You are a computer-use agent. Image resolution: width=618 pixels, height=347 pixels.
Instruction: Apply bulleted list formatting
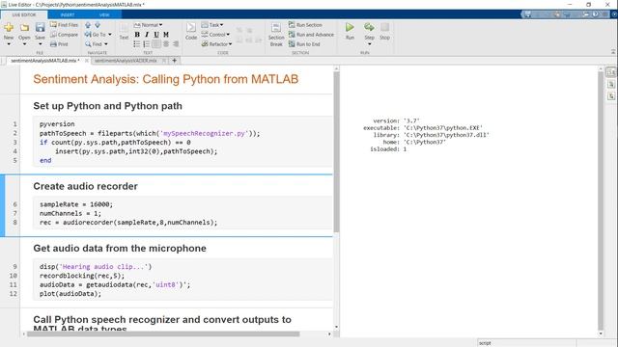(137, 44)
